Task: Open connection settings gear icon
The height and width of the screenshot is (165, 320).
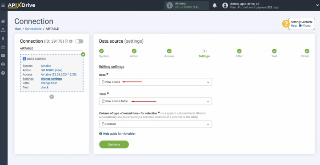Action: click(71, 41)
